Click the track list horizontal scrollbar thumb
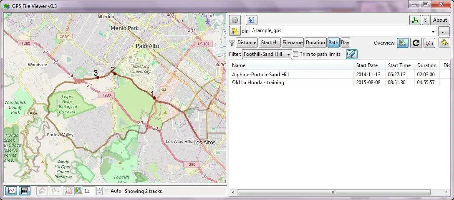 tap(333, 192)
